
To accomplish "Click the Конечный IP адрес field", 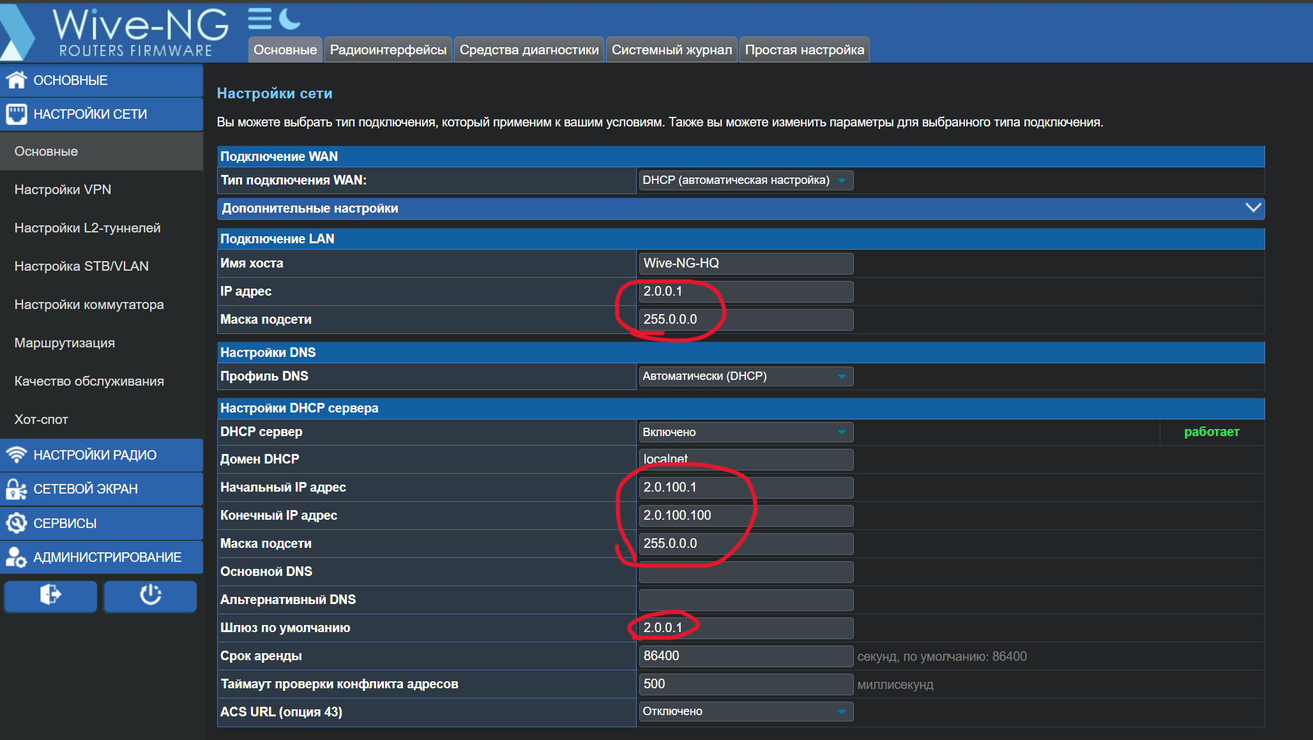I will pos(746,515).
